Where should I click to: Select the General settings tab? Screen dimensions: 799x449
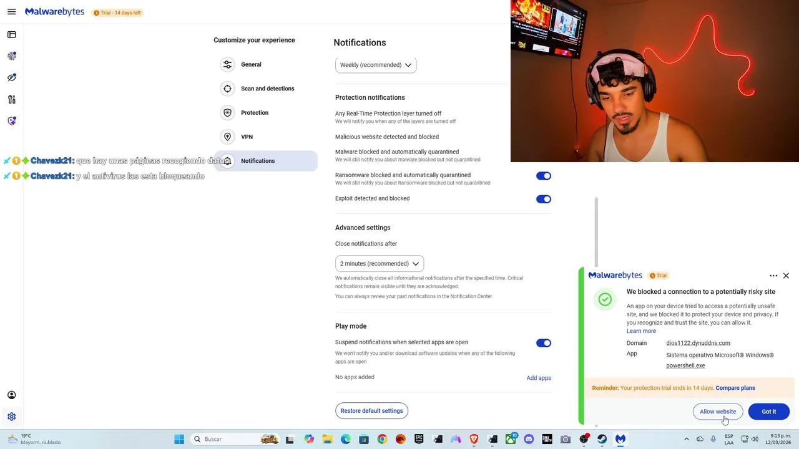pos(265,64)
